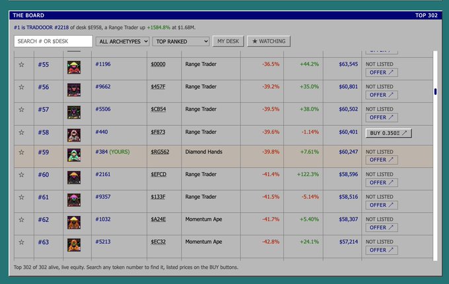449x284 pixels.
Task: Make an offer on token #5506
Action: 382,117
